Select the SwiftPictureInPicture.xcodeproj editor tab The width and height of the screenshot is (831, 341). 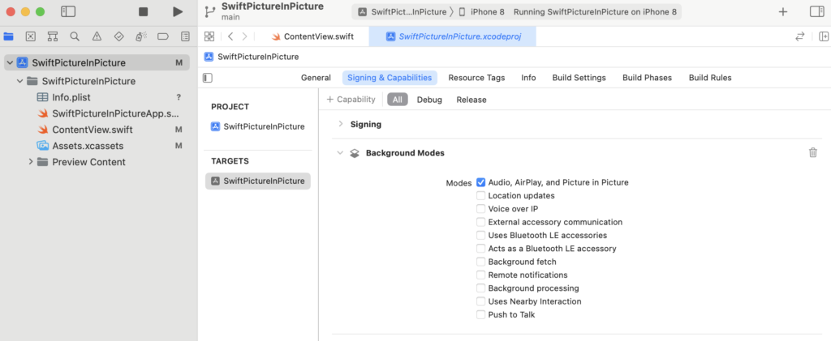[452, 36]
